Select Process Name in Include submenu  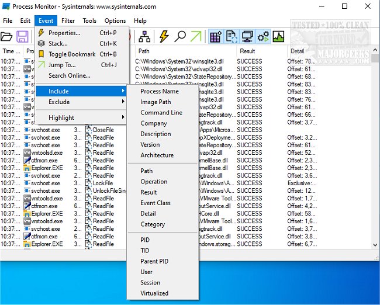[160, 91]
